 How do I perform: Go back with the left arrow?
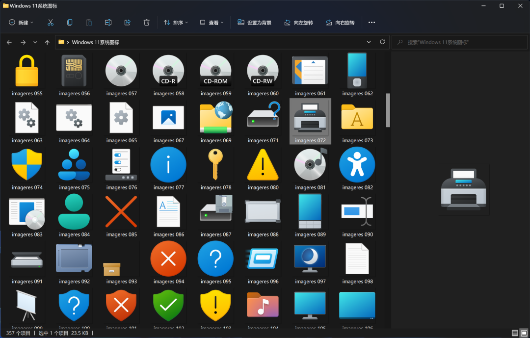(9, 42)
